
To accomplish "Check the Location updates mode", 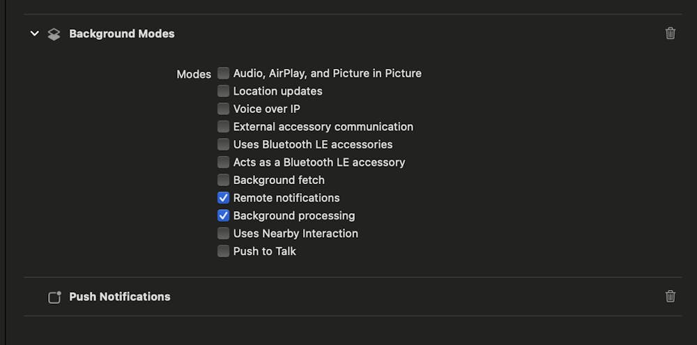I will tap(223, 91).
